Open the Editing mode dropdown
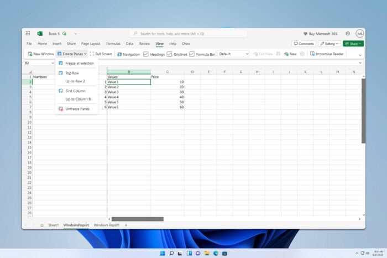This screenshot has width=387, height=258. [330, 44]
